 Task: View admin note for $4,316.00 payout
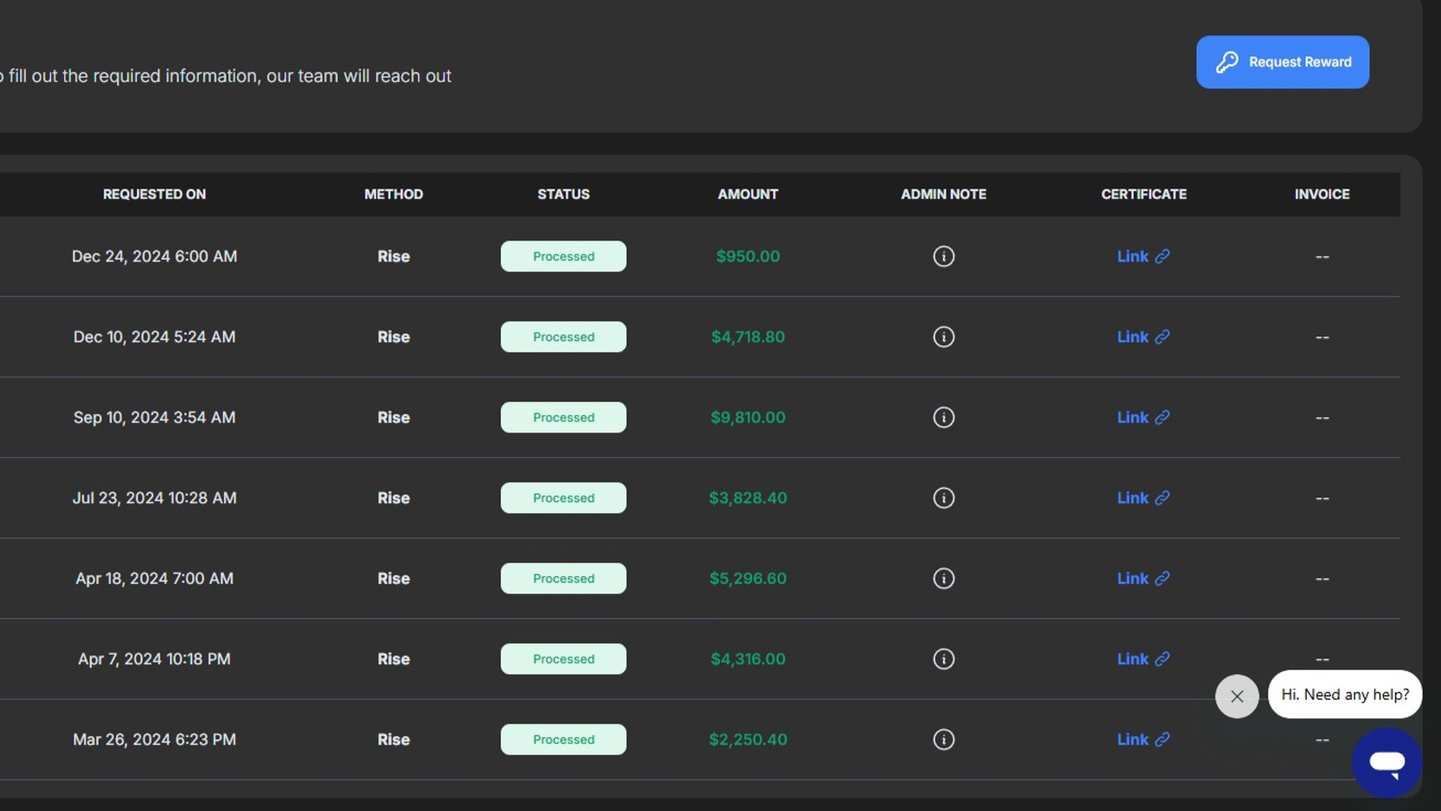tap(943, 659)
